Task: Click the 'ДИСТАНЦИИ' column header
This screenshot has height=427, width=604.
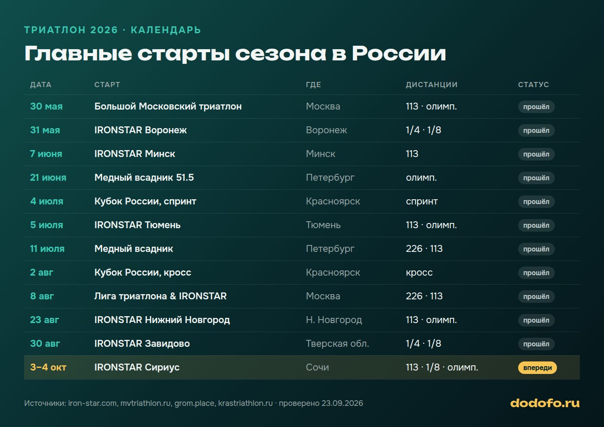Action: tap(431, 85)
